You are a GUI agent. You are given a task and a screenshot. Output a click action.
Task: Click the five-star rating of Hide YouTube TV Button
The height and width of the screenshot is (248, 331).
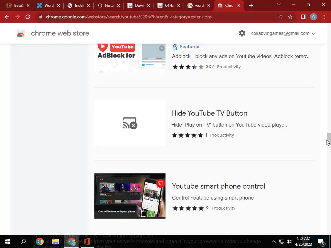click(x=187, y=135)
